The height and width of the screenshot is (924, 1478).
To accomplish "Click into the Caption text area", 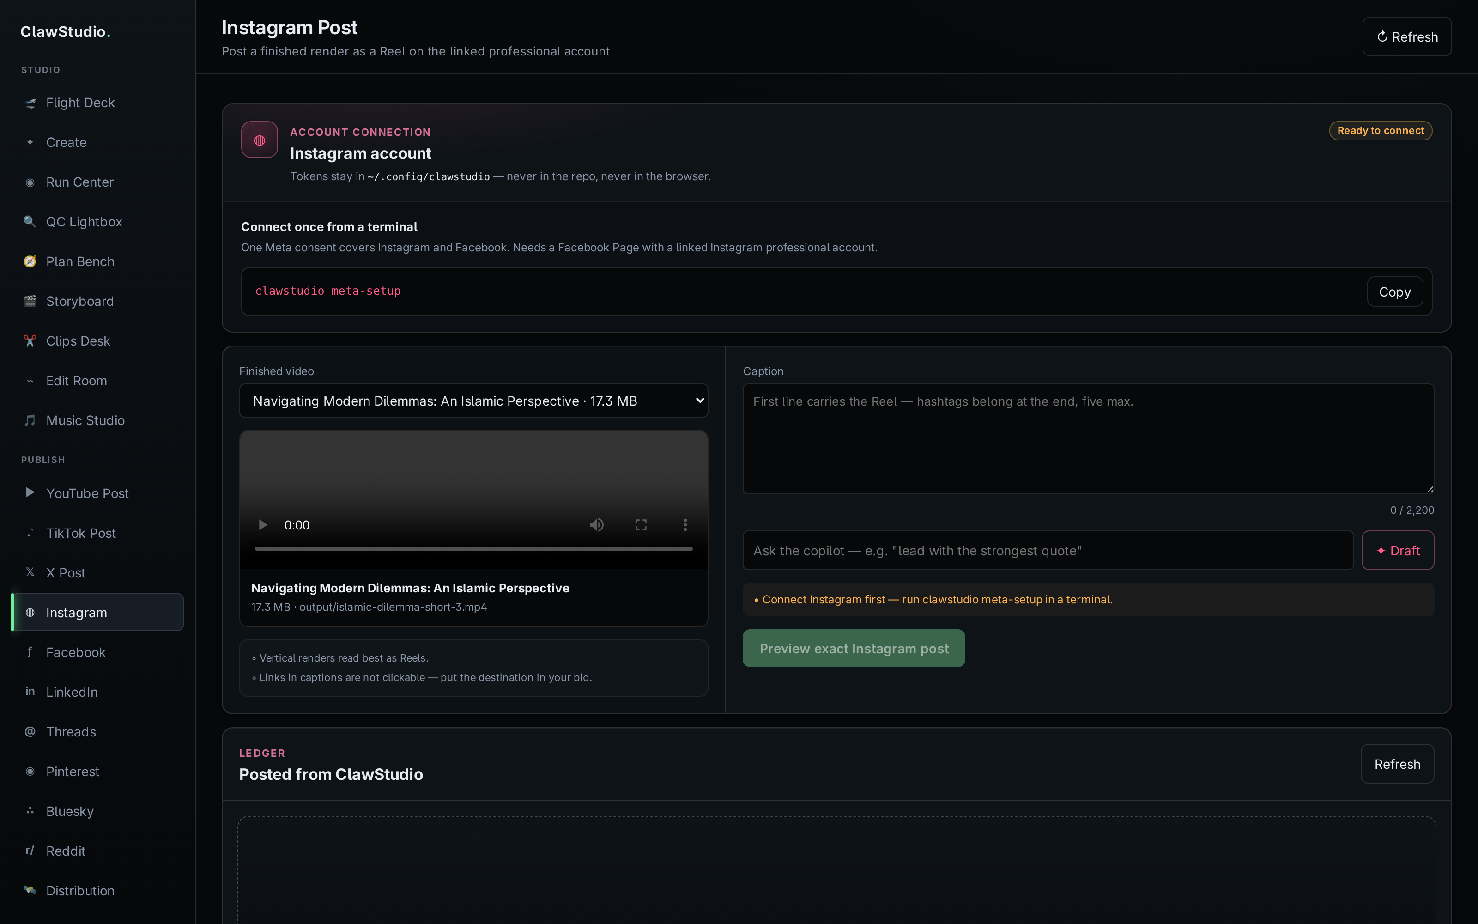I will point(1088,439).
